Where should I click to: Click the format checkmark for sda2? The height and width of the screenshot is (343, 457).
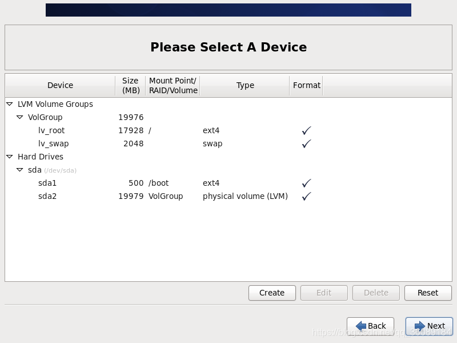point(307,196)
